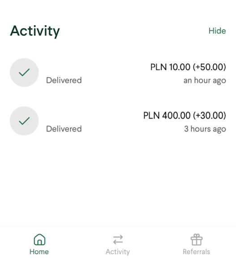Hide the Activity section
The width and height of the screenshot is (236, 277).
pos(217,31)
